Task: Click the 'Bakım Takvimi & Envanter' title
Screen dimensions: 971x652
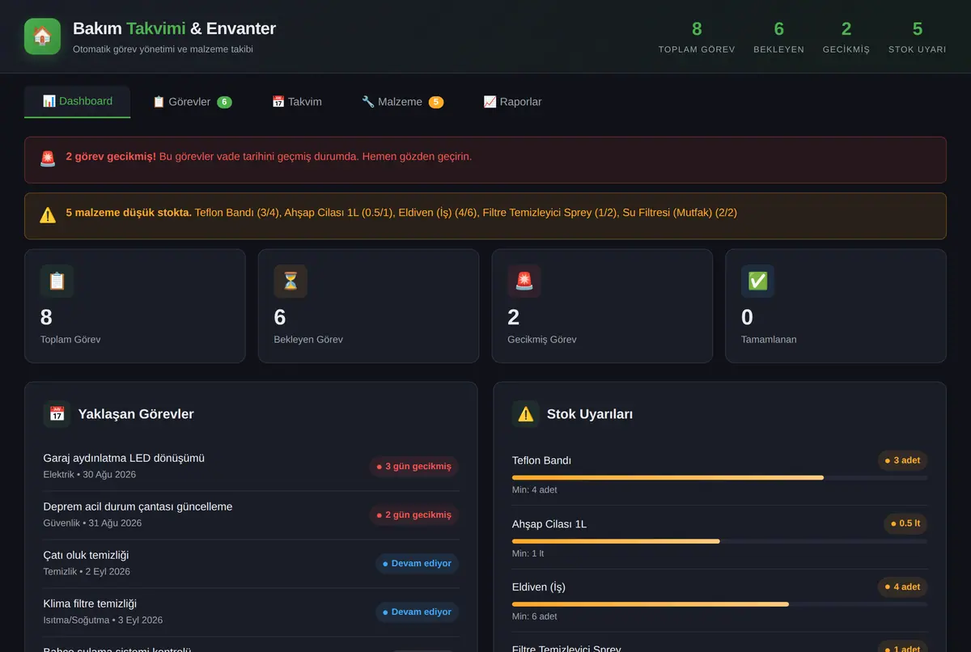Action: pos(174,28)
